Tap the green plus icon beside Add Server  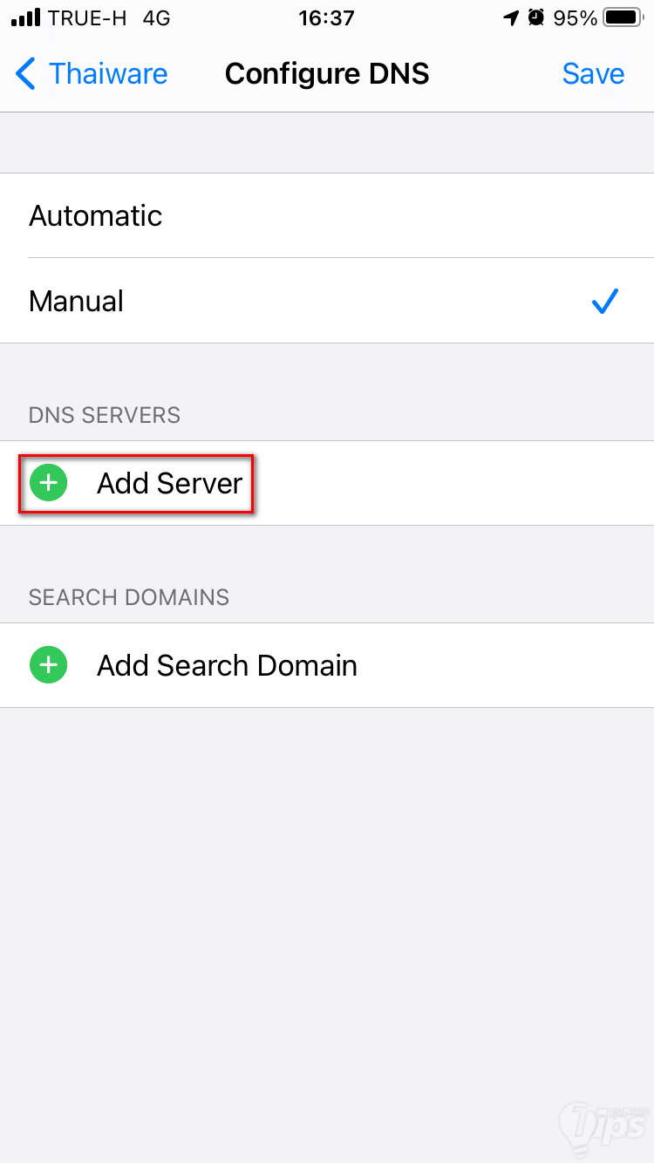[49, 482]
